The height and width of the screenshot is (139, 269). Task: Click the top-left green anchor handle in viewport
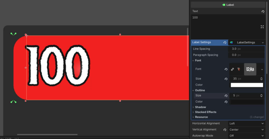click(13, 34)
